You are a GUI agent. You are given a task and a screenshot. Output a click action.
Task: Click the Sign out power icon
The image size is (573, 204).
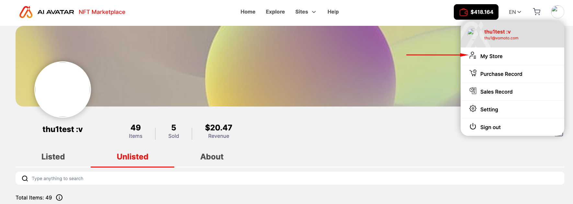473,127
